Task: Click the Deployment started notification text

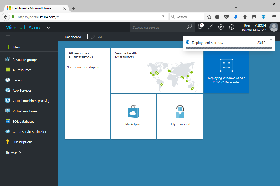Action: [207, 43]
